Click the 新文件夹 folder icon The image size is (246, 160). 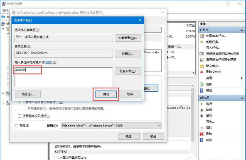coord(202,66)
